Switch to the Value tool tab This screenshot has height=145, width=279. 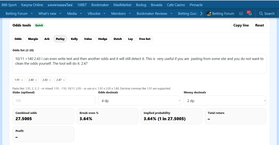click(88, 39)
